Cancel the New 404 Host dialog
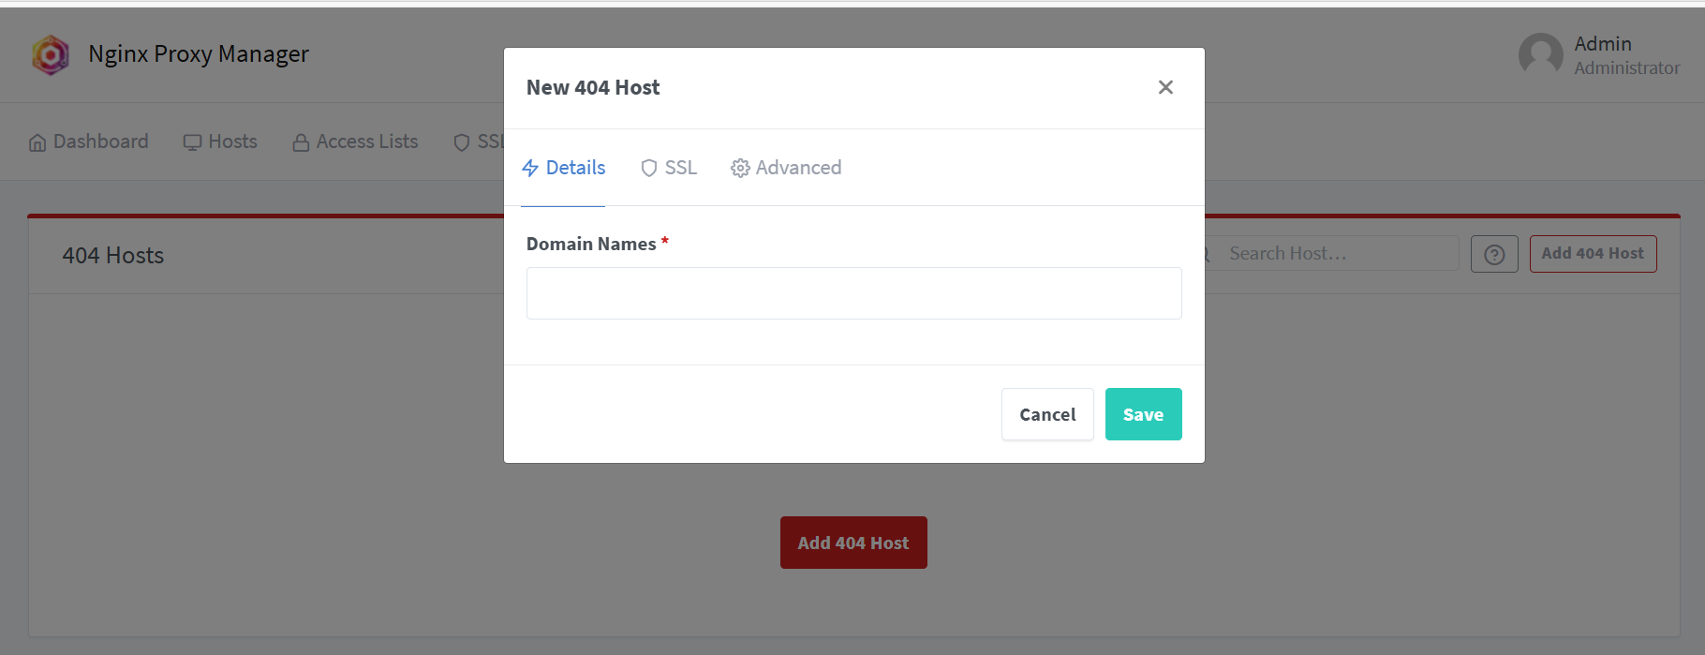Viewport: 1705px width, 655px height. (x=1046, y=413)
